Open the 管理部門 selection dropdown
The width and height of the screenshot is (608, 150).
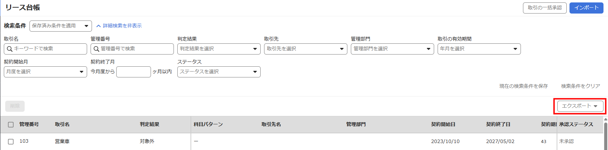(x=392, y=49)
